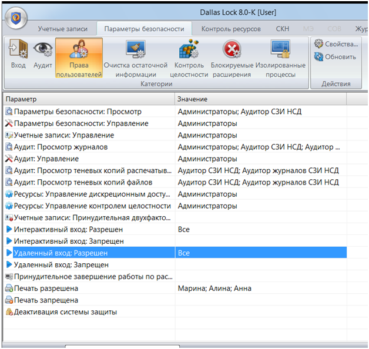Select Интерактивный вход: Запрещен text
Viewport: 369px width, 349px height.
coord(69,241)
